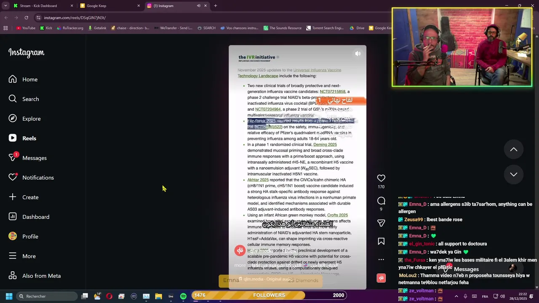Viewport: 539px width, 303px height.
Task: Open the RuTracker.org bookmark
Action: tap(70, 28)
